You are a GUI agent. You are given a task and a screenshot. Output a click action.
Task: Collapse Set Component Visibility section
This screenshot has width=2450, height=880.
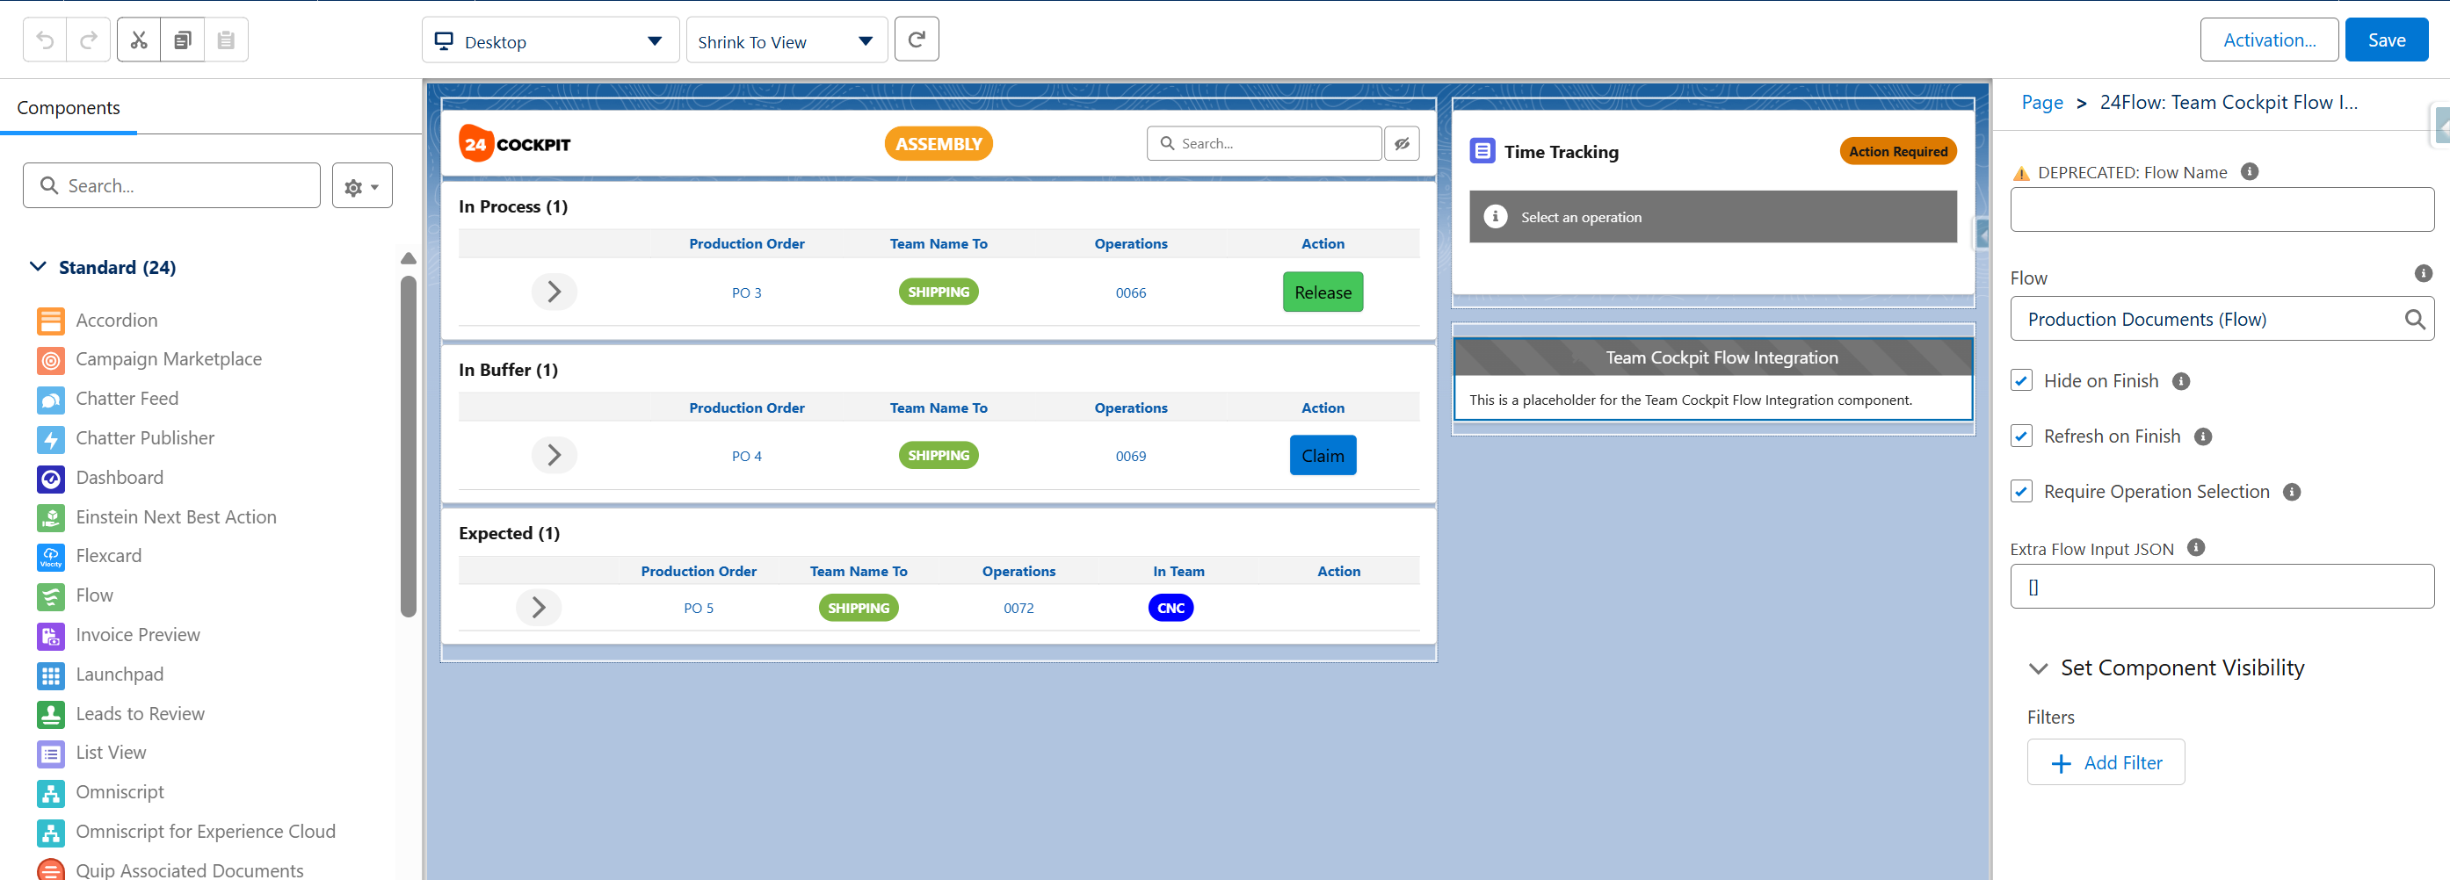pyautogui.click(x=2037, y=668)
